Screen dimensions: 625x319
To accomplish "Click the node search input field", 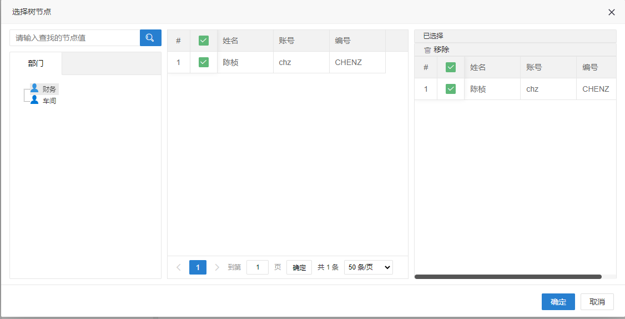I will (x=75, y=38).
